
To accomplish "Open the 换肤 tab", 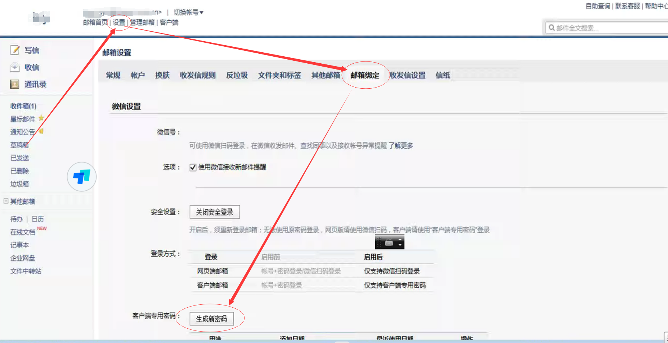I will (162, 75).
